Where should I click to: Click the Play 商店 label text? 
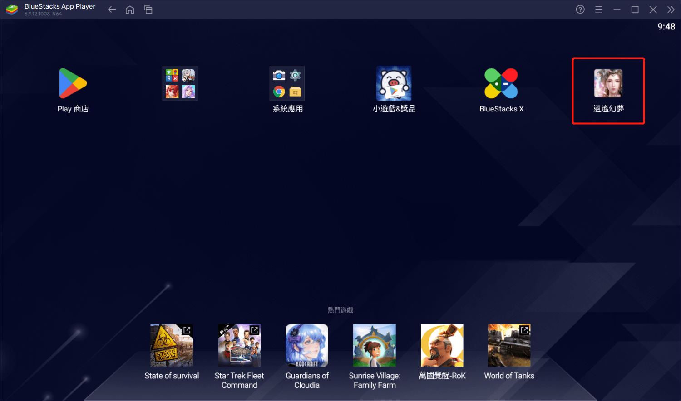[x=73, y=109]
